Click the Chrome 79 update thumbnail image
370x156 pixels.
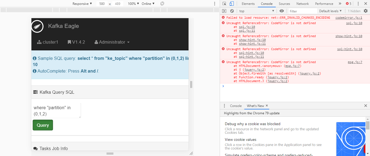click(x=351, y=139)
